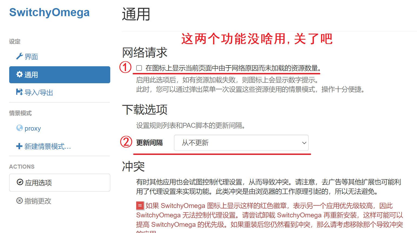417x233 pixels.
Task: Open the 更新间隔 dropdown showing 从不更新
Action: point(241,143)
